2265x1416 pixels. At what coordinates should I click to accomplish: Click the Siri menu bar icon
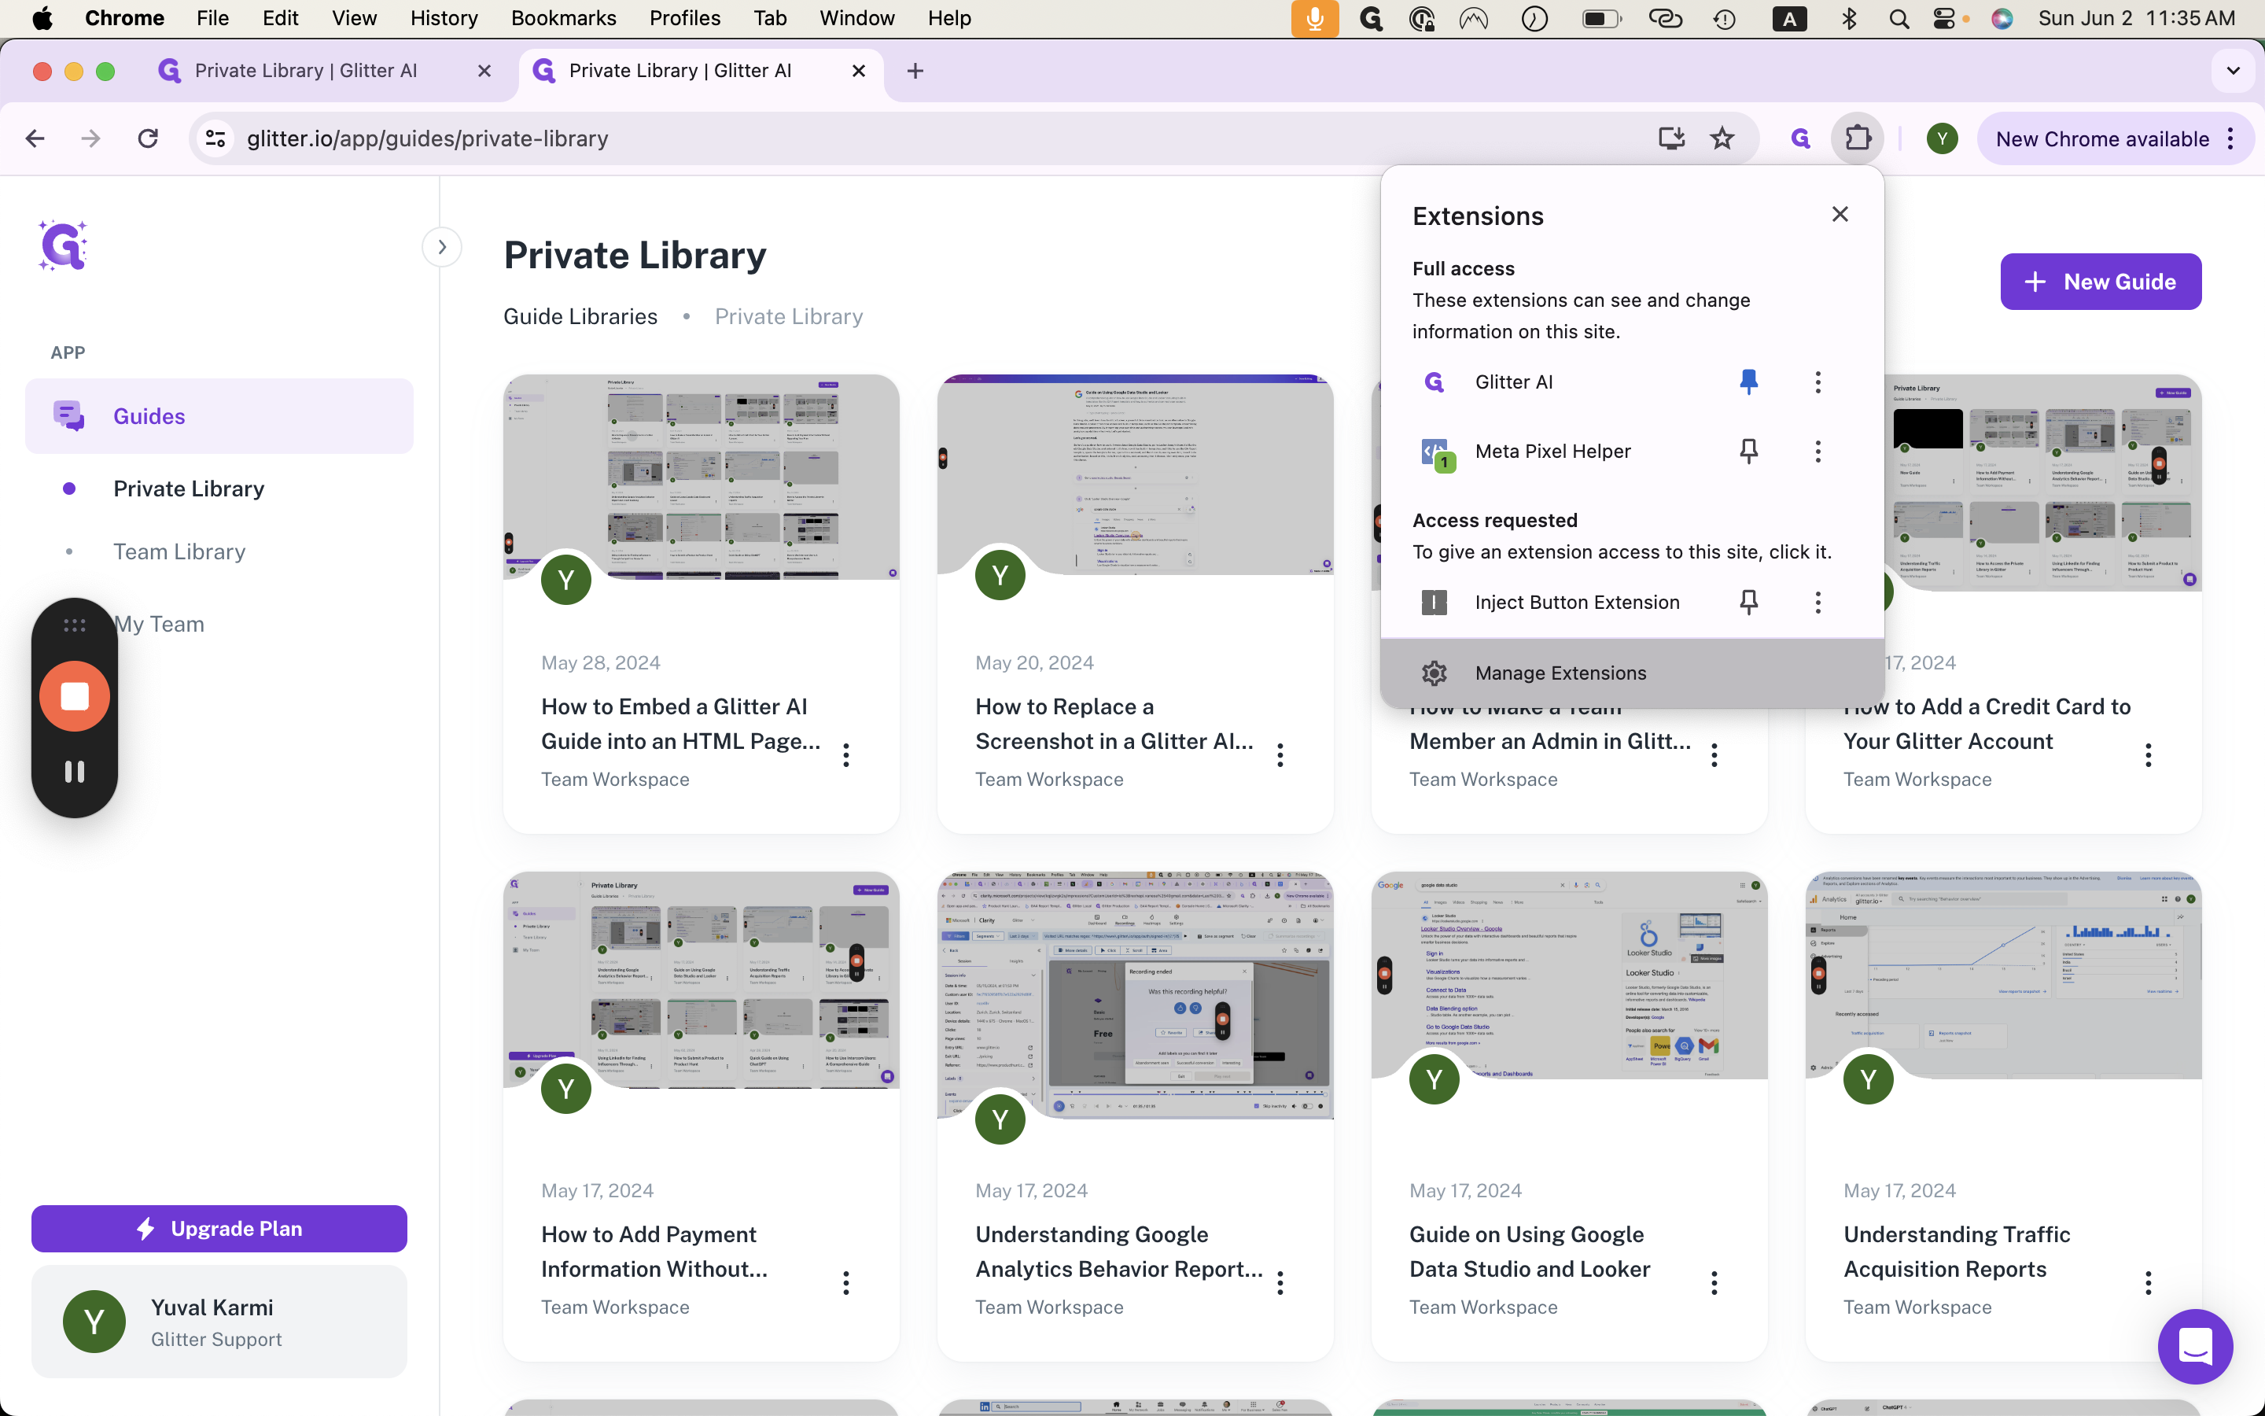pos(2002,18)
